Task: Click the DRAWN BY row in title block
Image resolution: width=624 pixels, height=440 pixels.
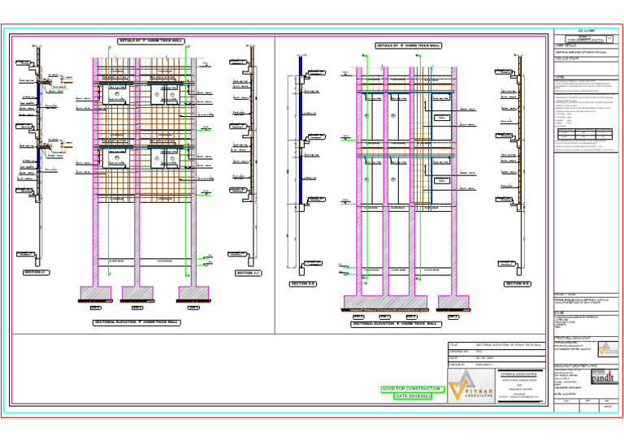Action: coord(496,365)
